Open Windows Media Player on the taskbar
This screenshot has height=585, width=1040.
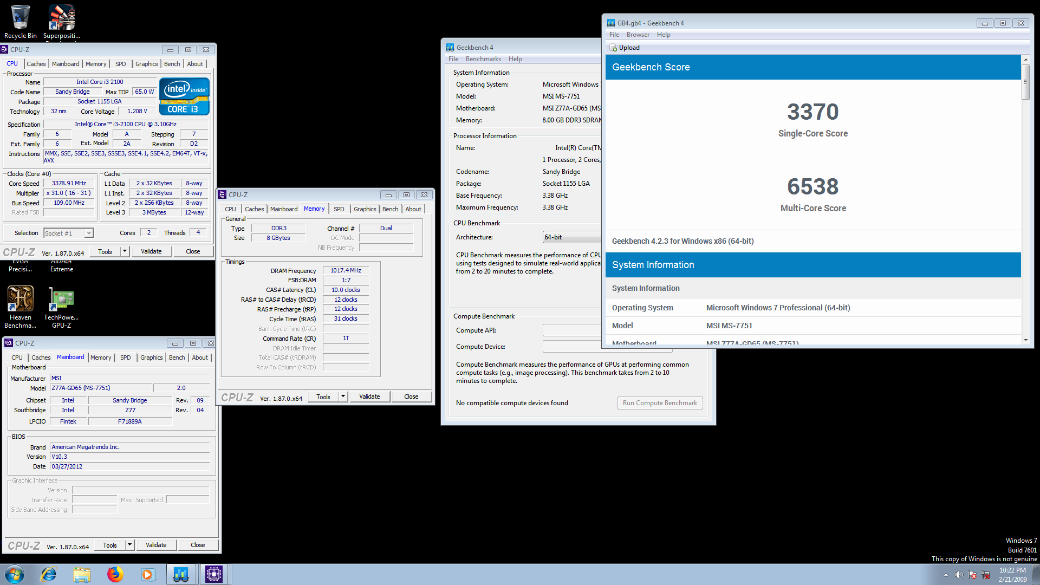click(148, 574)
